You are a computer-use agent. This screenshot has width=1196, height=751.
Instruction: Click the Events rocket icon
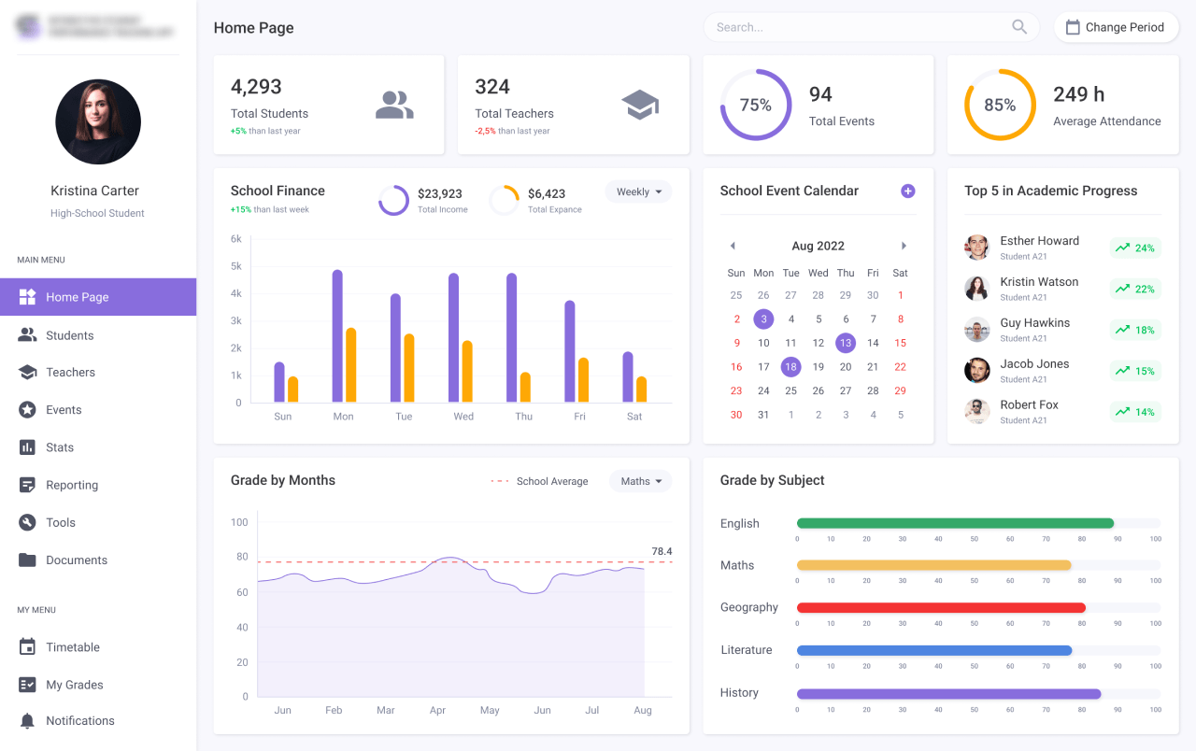[x=28, y=409]
